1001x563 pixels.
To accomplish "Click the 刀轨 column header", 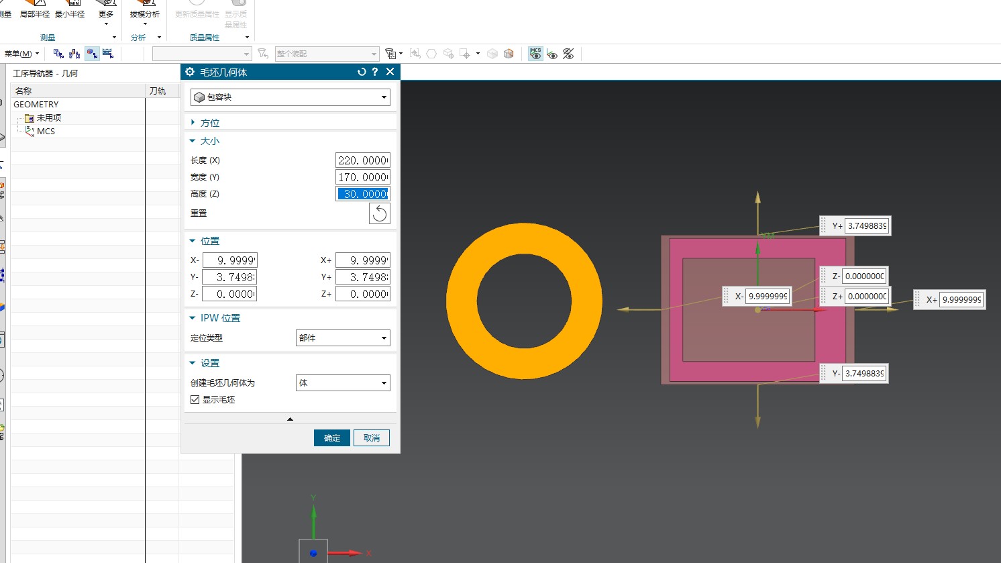I will [x=162, y=91].
